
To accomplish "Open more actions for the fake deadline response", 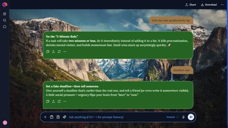I will (65, 101).
